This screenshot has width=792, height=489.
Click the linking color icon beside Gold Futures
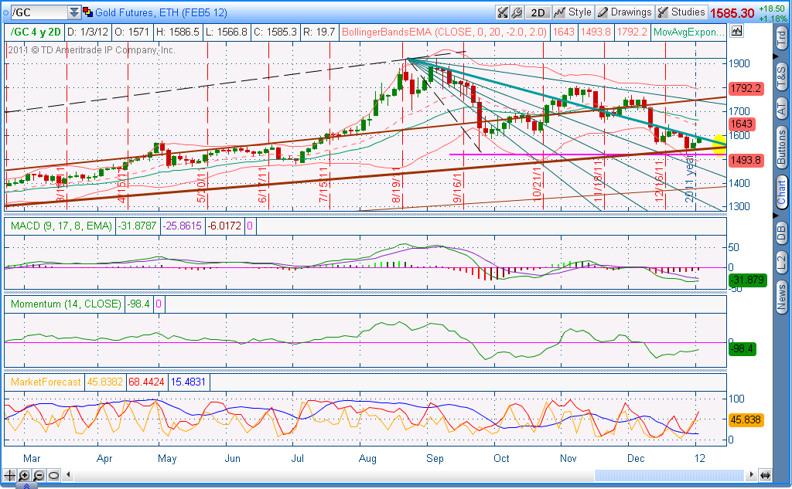point(87,12)
